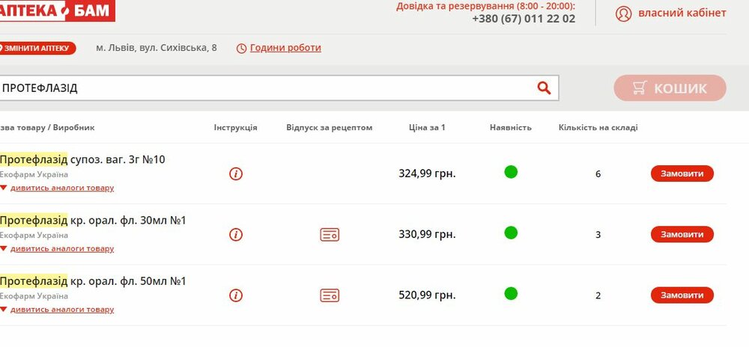Viewport: 749px width, 347px height.
Task: Click the magnifier search icon
Action: [x=544, y=88]
